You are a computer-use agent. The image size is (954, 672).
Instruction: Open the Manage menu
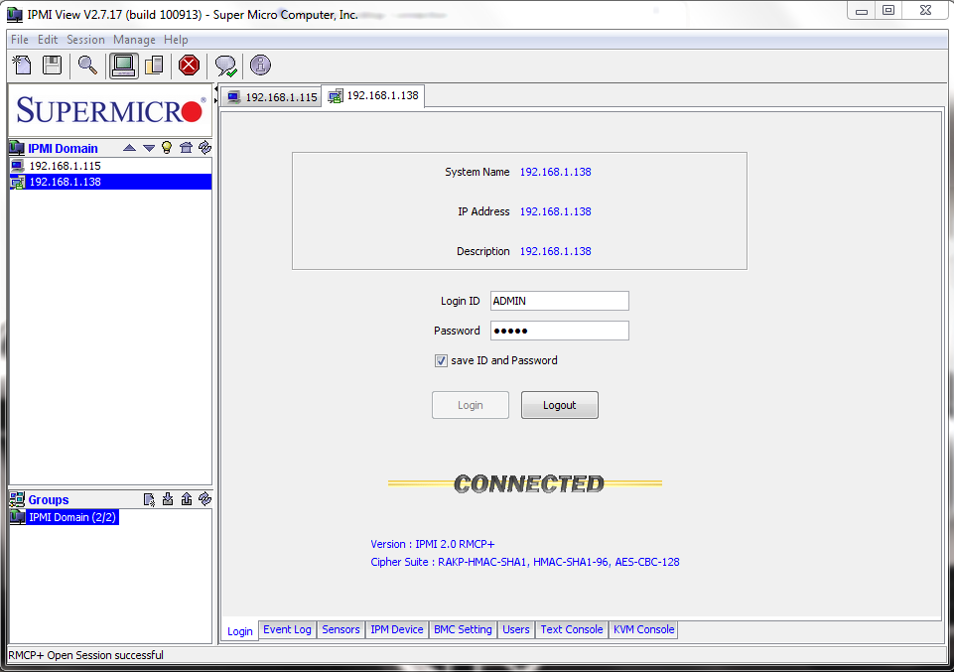tap(134, 40)
